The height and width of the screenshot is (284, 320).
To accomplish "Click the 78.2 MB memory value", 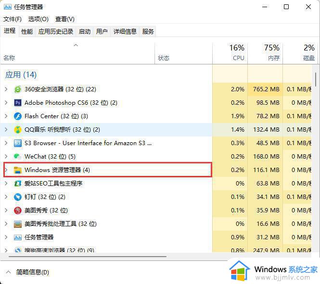I will [x=268, y=116].
